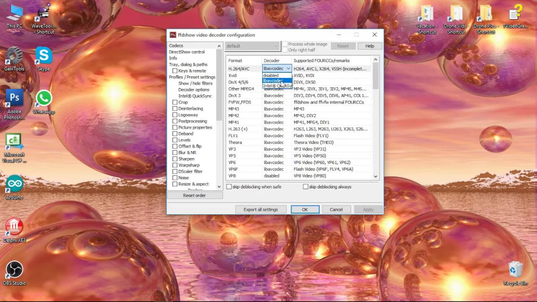Image resolution: width=537 pixels, height=302 pixels.
Task: Click ffdshow title bar logo icon
Action: coord(172,35)
